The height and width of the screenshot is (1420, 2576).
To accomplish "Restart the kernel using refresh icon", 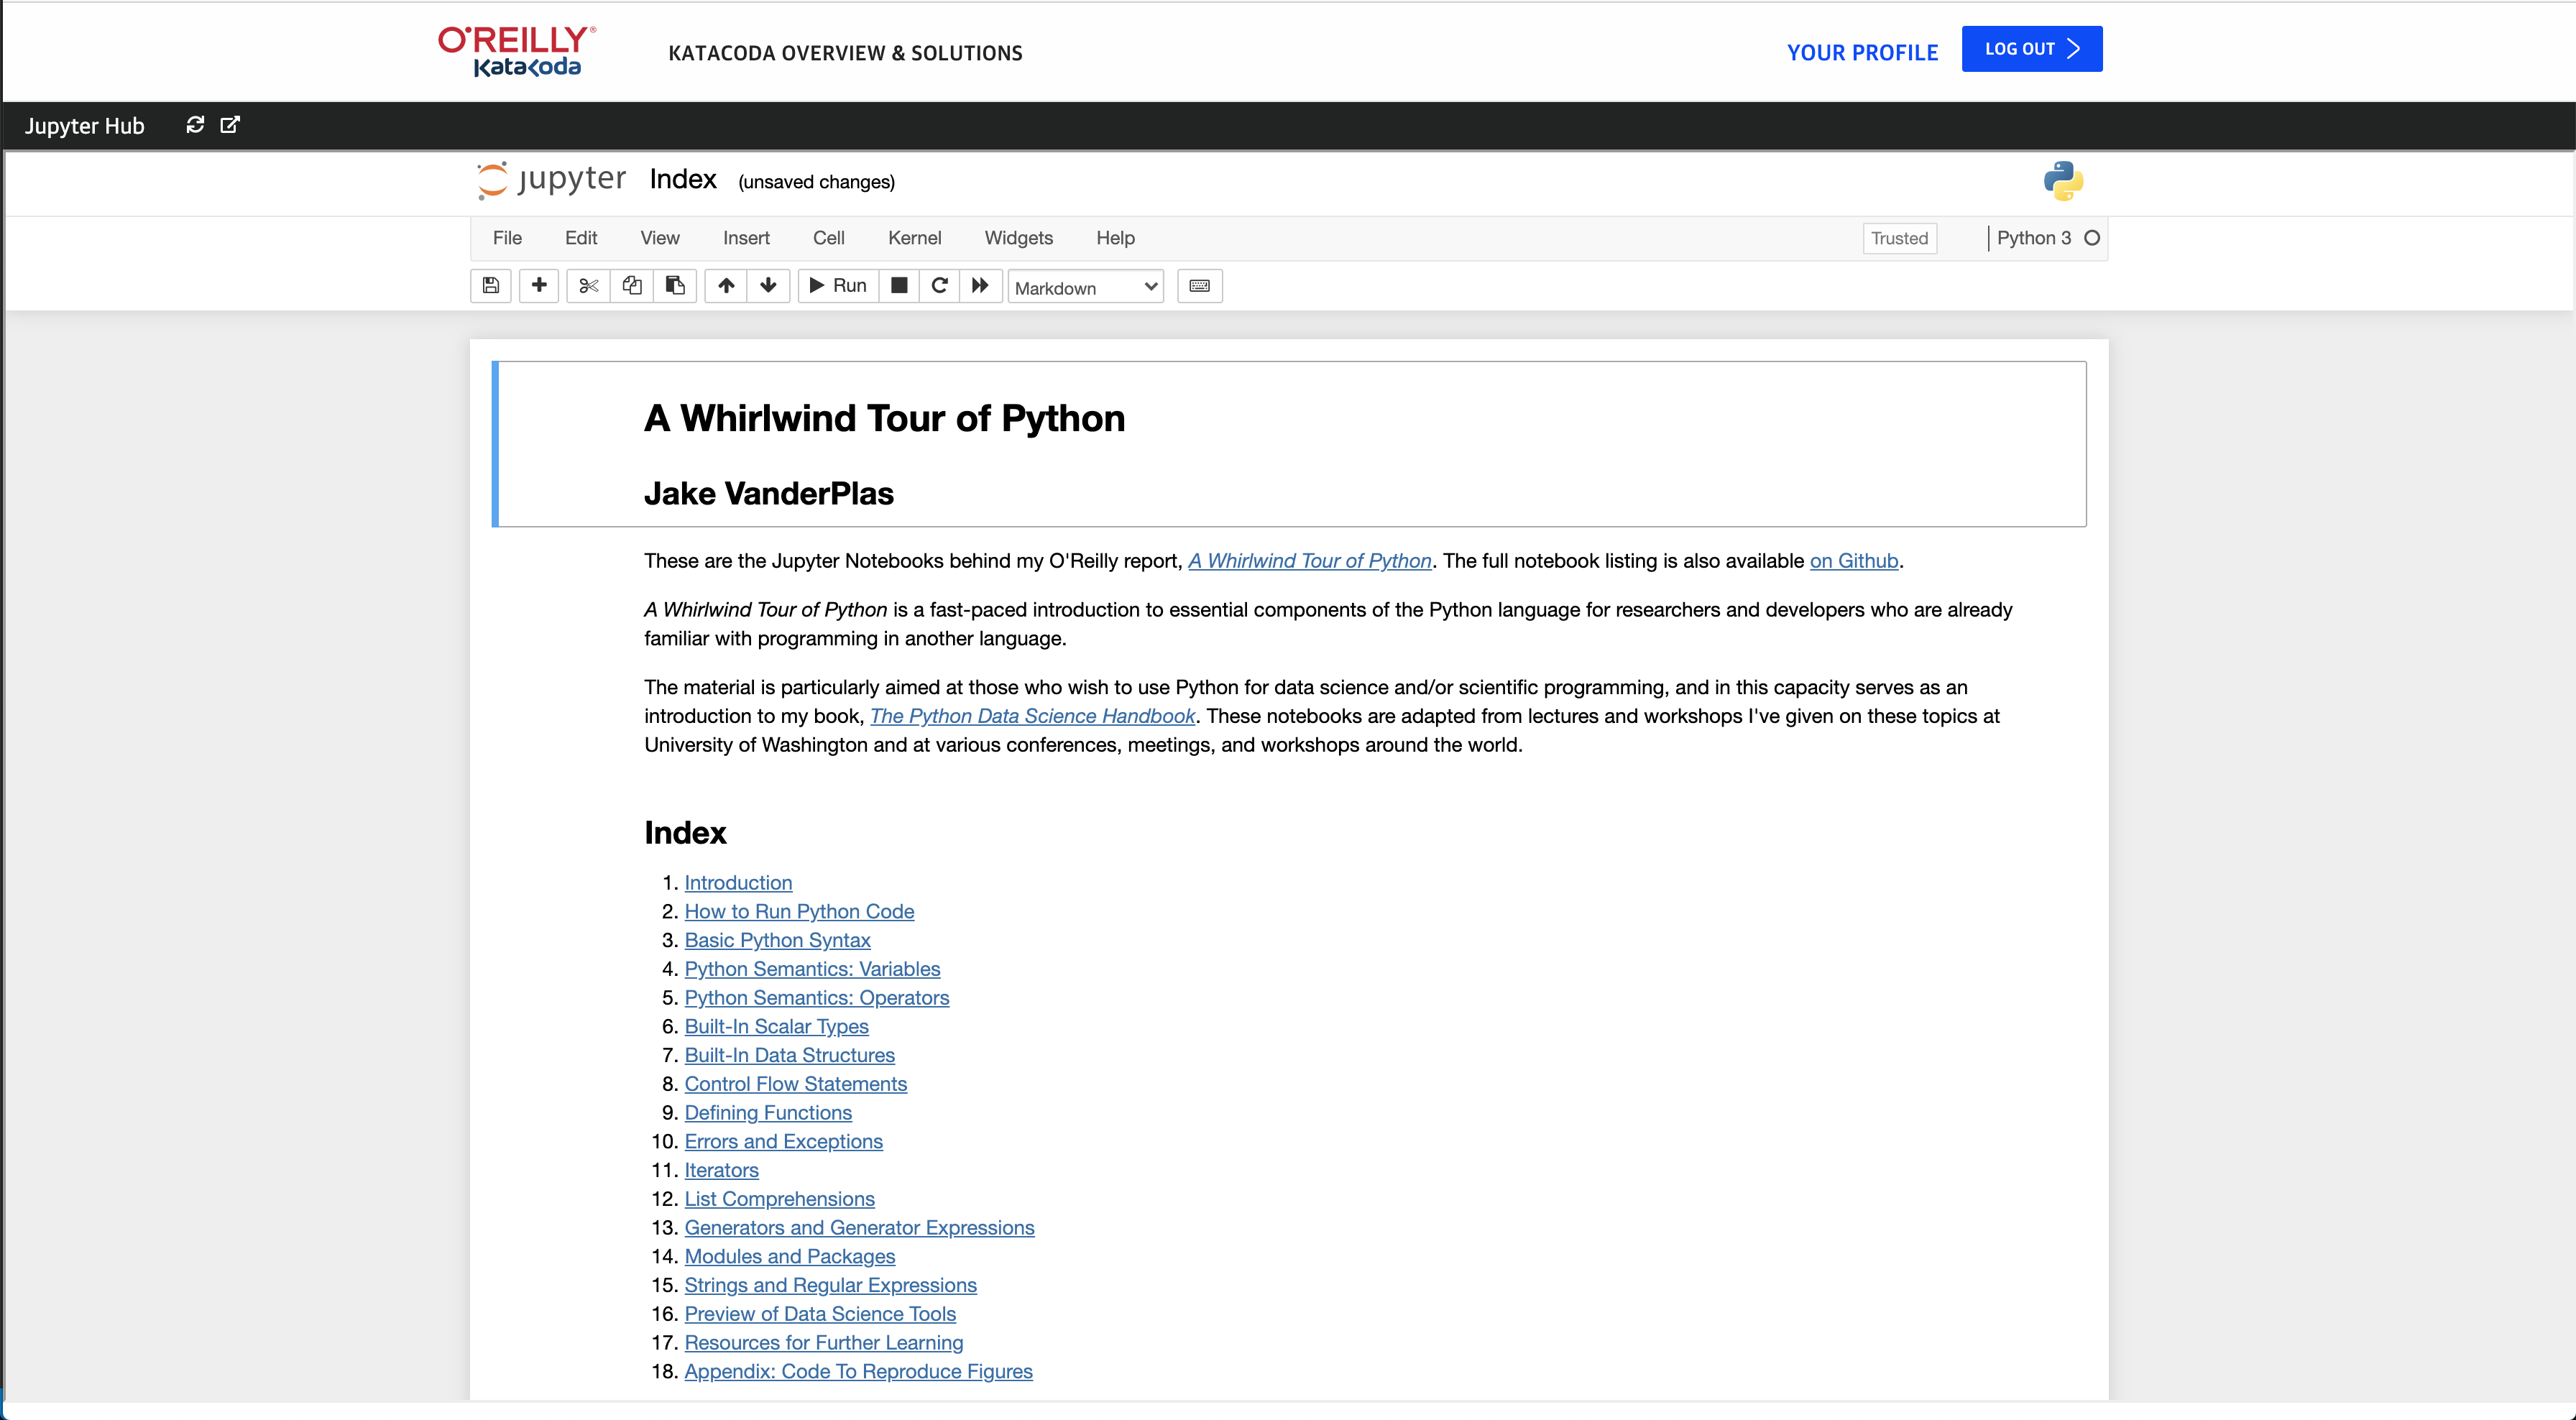I will tap(939, 286).
